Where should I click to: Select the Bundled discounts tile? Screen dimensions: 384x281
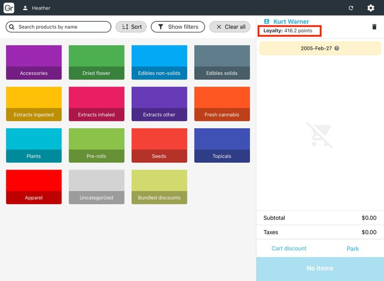159,187
